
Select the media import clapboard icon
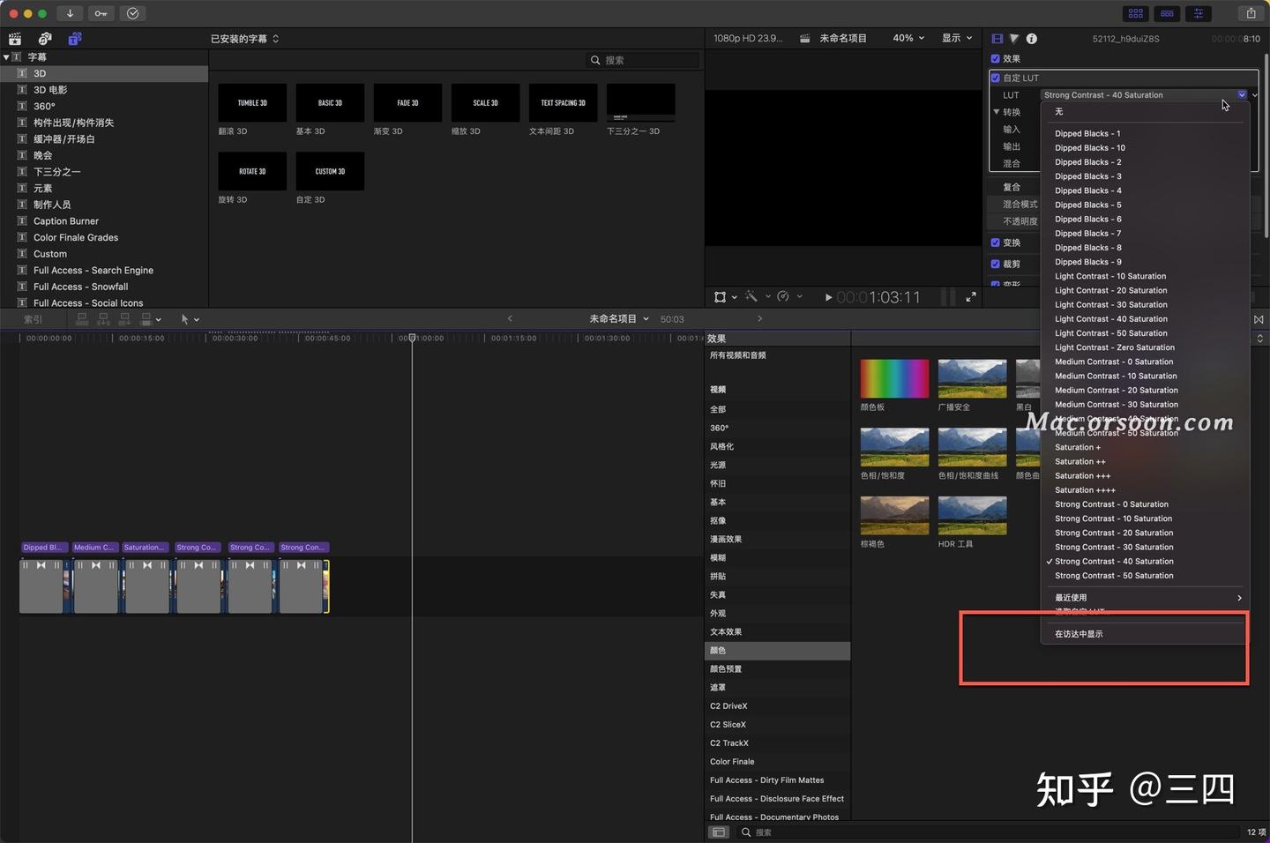[14, 38]
